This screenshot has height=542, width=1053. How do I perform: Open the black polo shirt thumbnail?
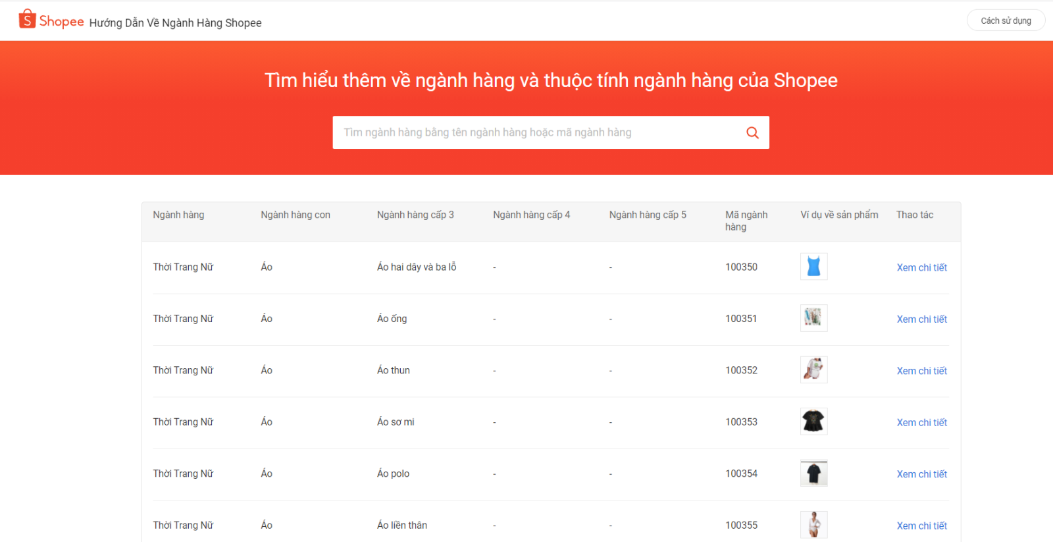(813, 474)
